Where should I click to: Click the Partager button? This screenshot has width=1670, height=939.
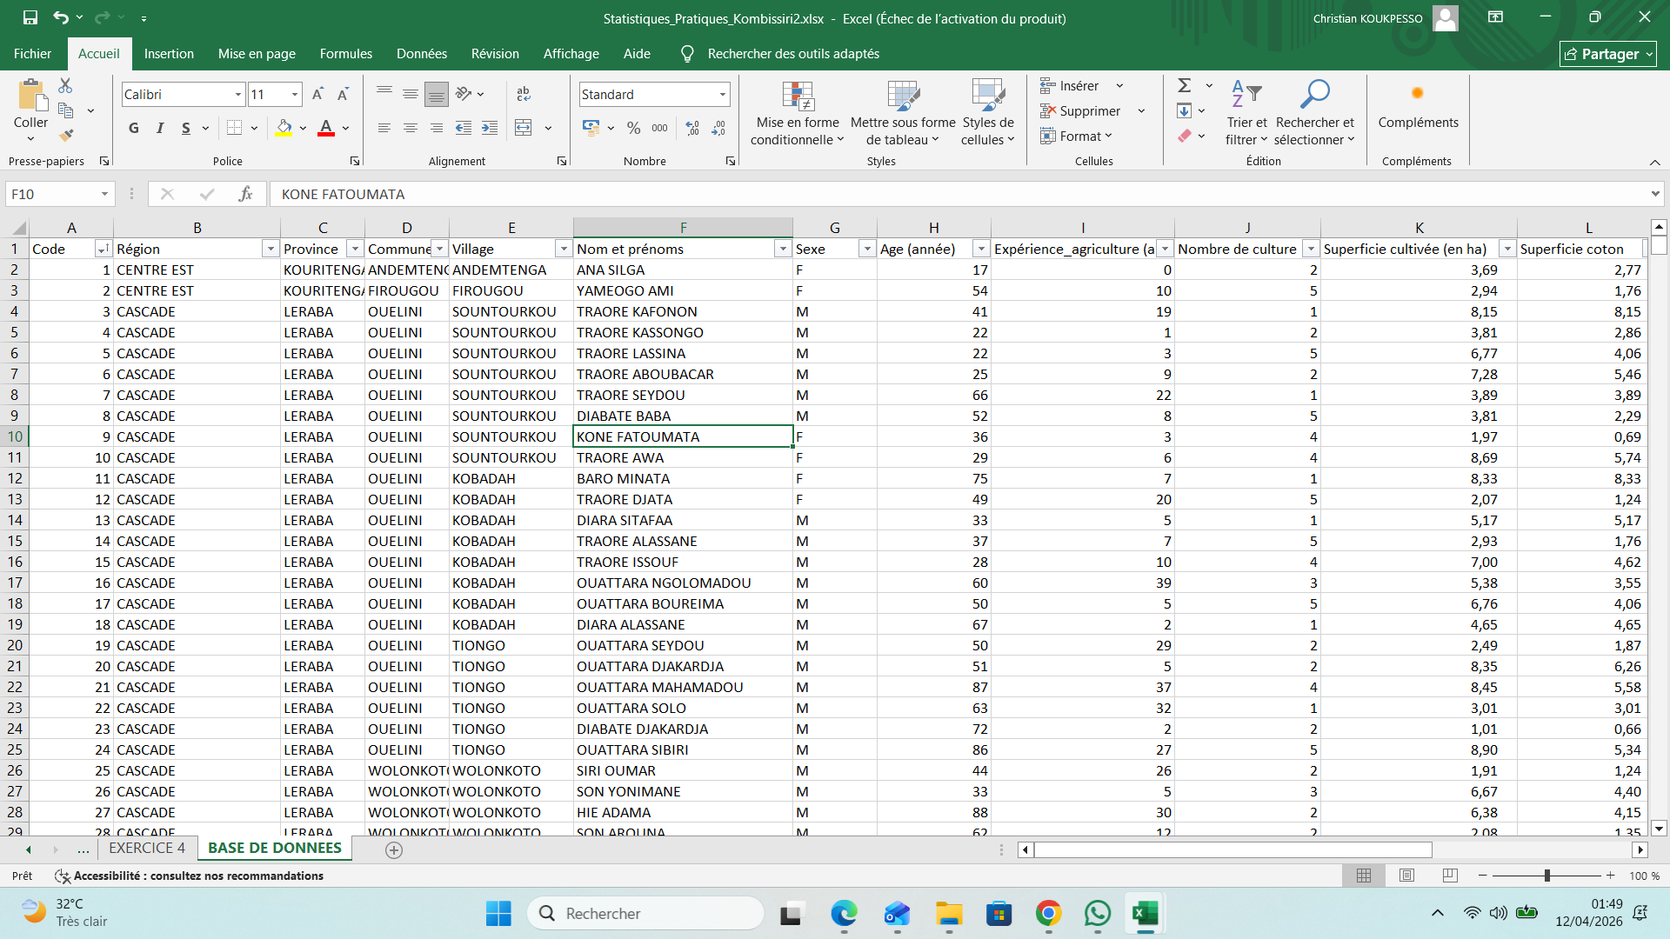[1607, 54]
